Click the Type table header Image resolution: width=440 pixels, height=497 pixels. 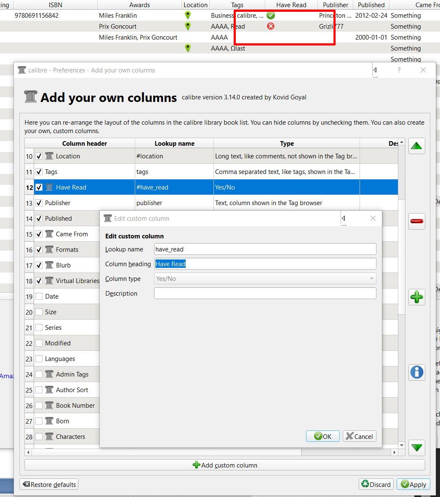[287, 143]
